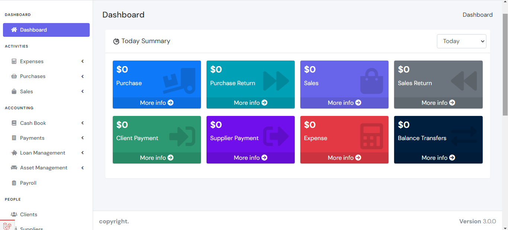
Task: Click the Dashboard home icon in sidebar
Action: tap(14, 30)
